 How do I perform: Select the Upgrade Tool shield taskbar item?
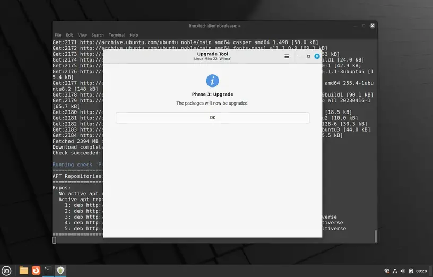60,271
